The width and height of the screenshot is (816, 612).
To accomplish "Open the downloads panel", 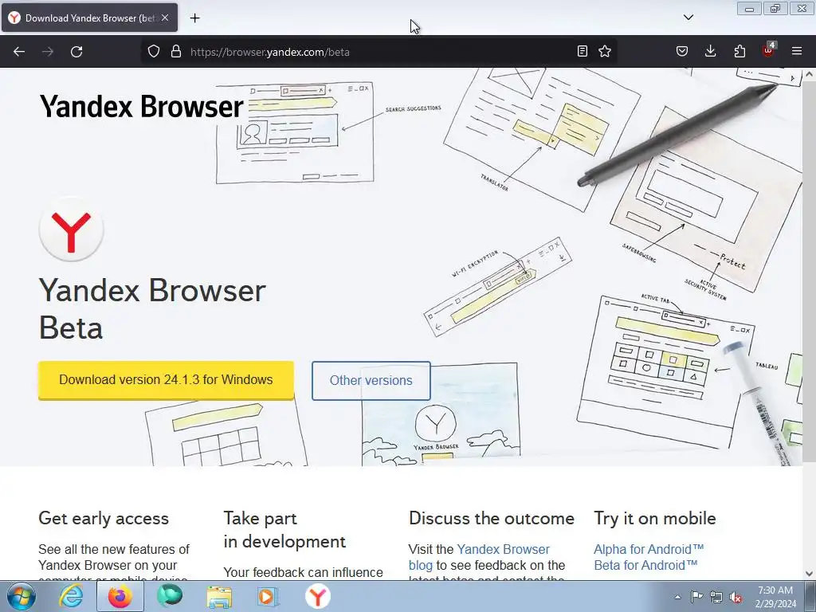I will pyautogui.click(x=710, y=51).
